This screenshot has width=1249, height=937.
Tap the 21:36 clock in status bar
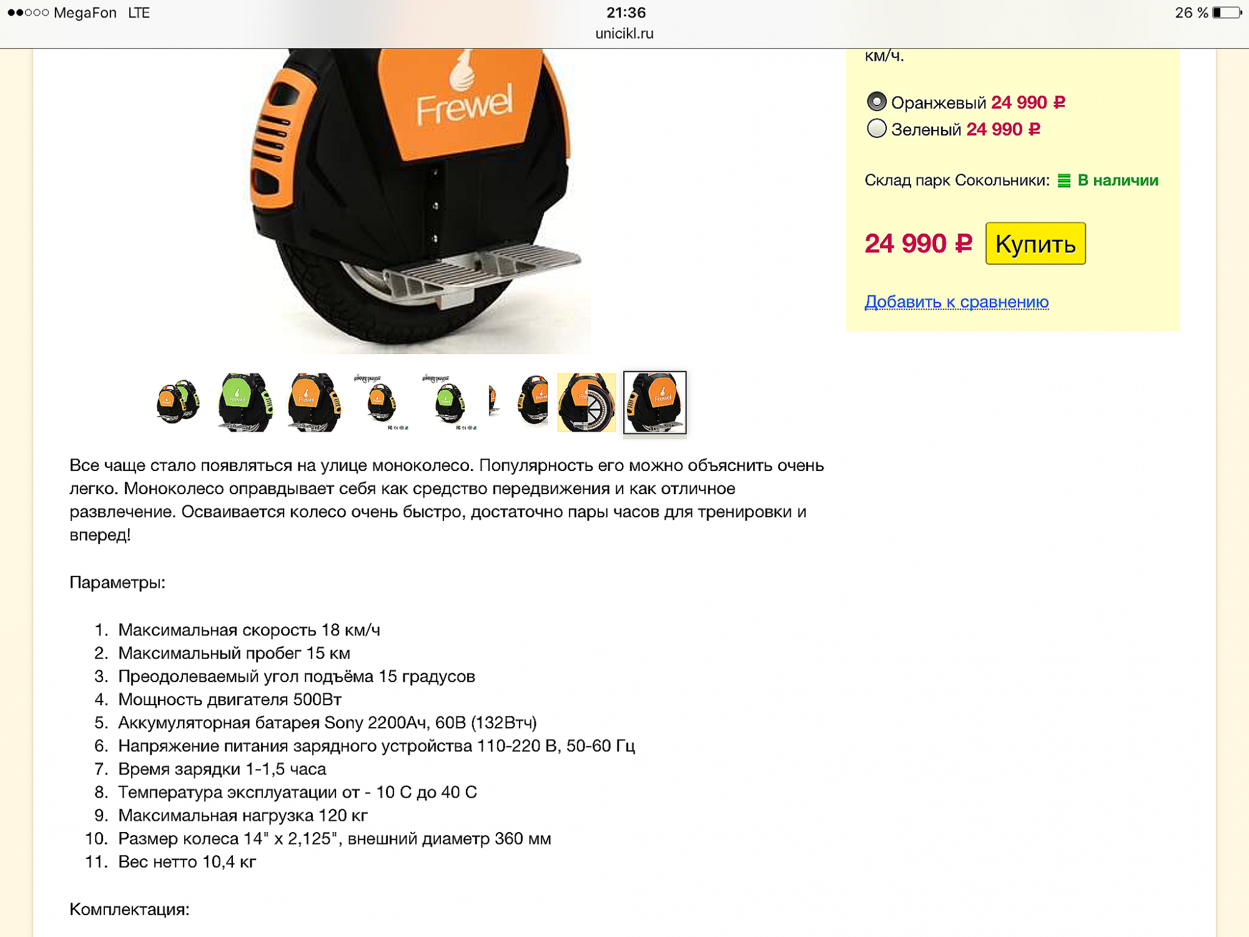pyautogui.click(x=626, y=12)
